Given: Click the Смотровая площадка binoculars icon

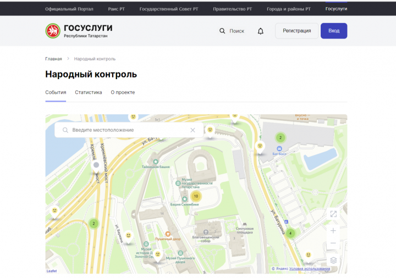Looking at the screenshot, I should [x=244, y=224].
